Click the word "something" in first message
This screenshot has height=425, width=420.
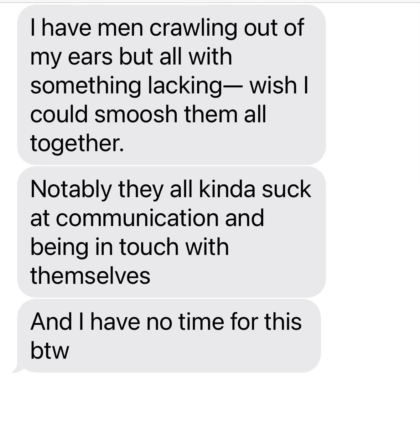[x=86, y=86]
